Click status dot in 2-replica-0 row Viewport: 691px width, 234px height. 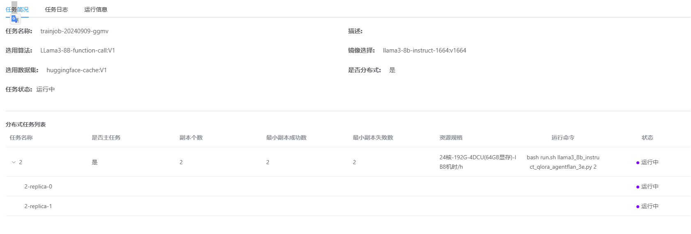pos(638,187)
